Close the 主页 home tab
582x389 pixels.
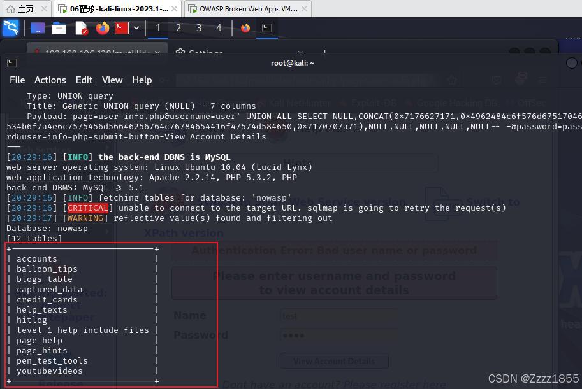point(44,8)
